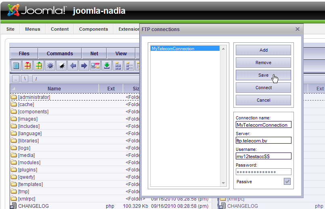The height and width of the screenshot is (209, 325).
Task: Click the left panel CHANGELOG file name
Action: pyautogui.click(x=34, y=206)
